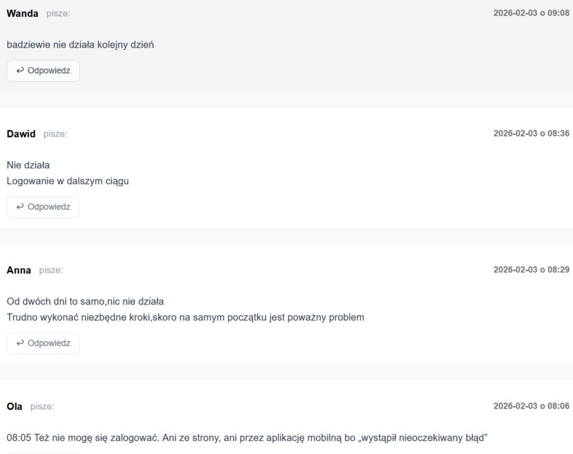
Task: Select the 08:29 timestamp on Anna's comment
Action: coord(531,270)
